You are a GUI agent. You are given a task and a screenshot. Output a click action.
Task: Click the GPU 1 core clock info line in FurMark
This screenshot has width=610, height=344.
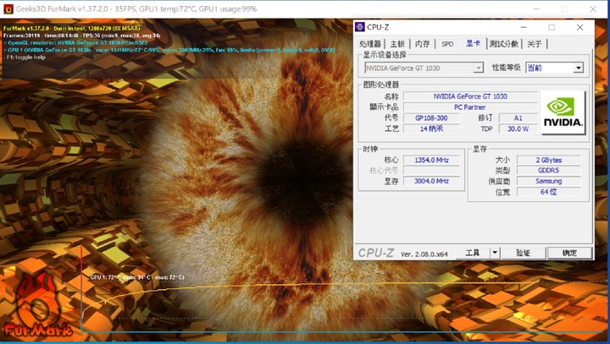coord(169,50)
